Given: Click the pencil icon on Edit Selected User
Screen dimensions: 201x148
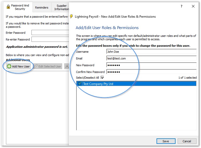Looking at the screenshot, I should 36,66.
